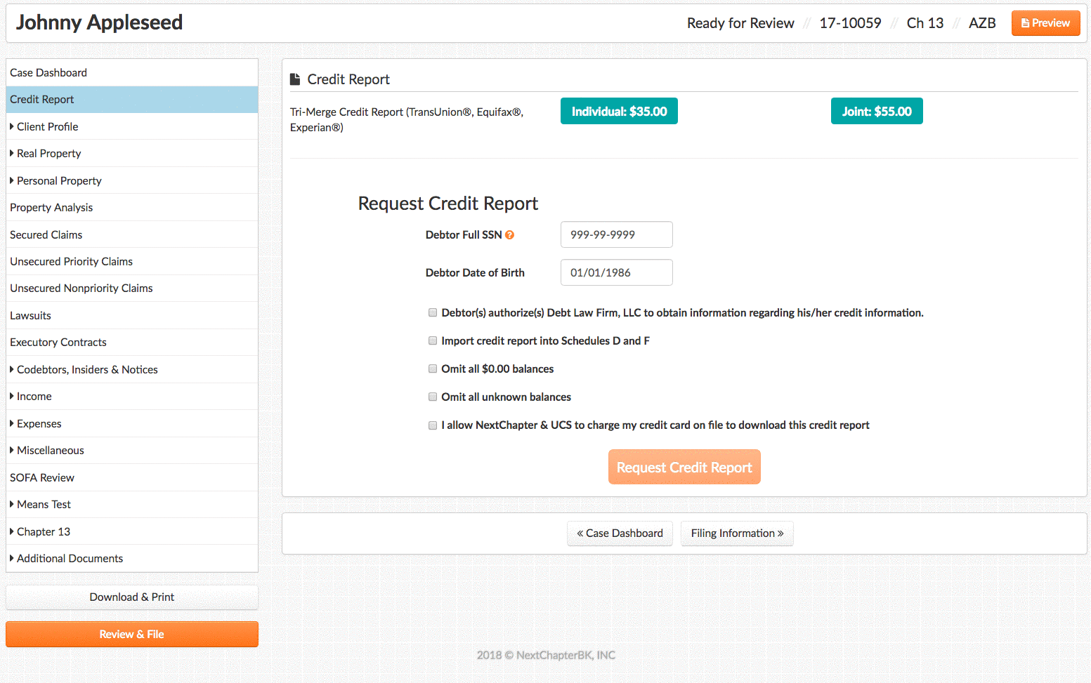The height and width of the screenshot is (683, 1091).
Task: Go to Filing Information next page button
Action: pos(736,533)
